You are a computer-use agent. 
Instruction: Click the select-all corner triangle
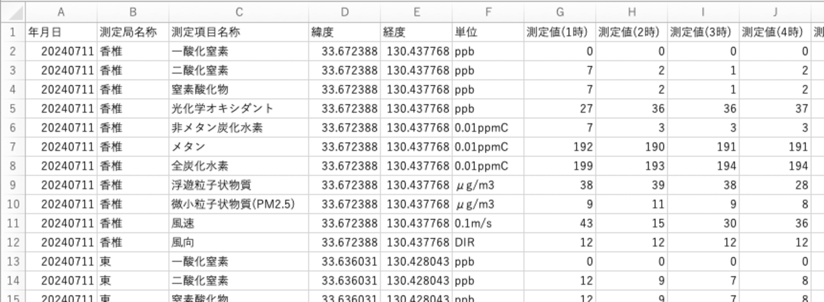14,12
